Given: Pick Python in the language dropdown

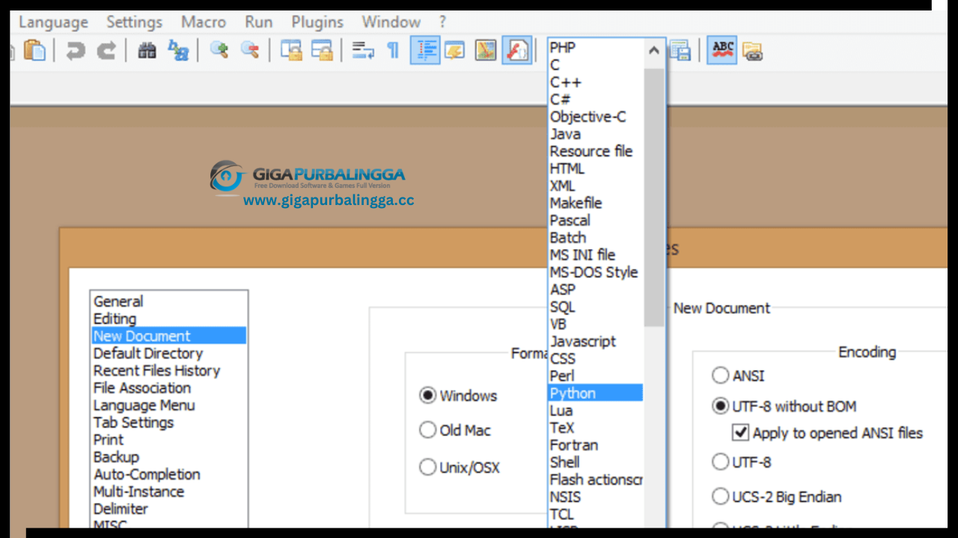Looking at the screenshot, I should click(595, 393).
